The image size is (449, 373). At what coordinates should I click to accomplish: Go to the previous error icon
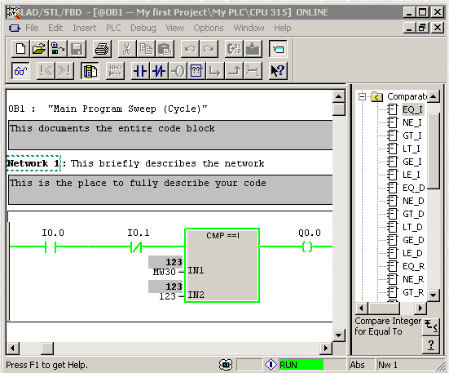(46, 71)
